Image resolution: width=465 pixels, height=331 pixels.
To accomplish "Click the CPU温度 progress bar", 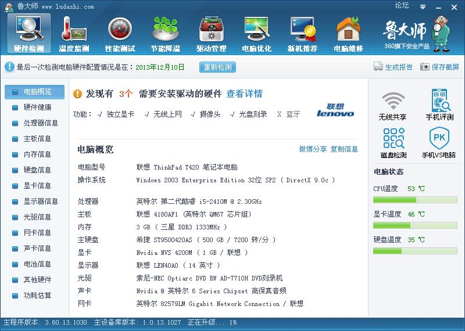I will pos(415,200).
